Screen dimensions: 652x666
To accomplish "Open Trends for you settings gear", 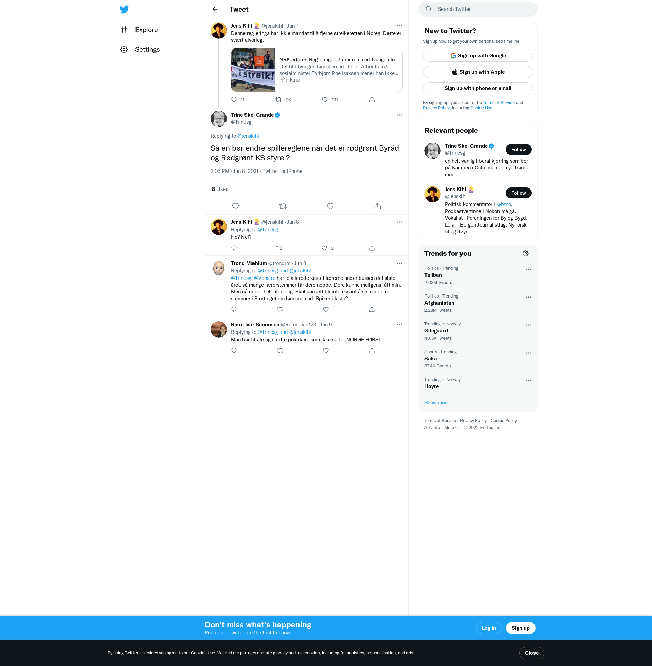I will tap(526, 253).
